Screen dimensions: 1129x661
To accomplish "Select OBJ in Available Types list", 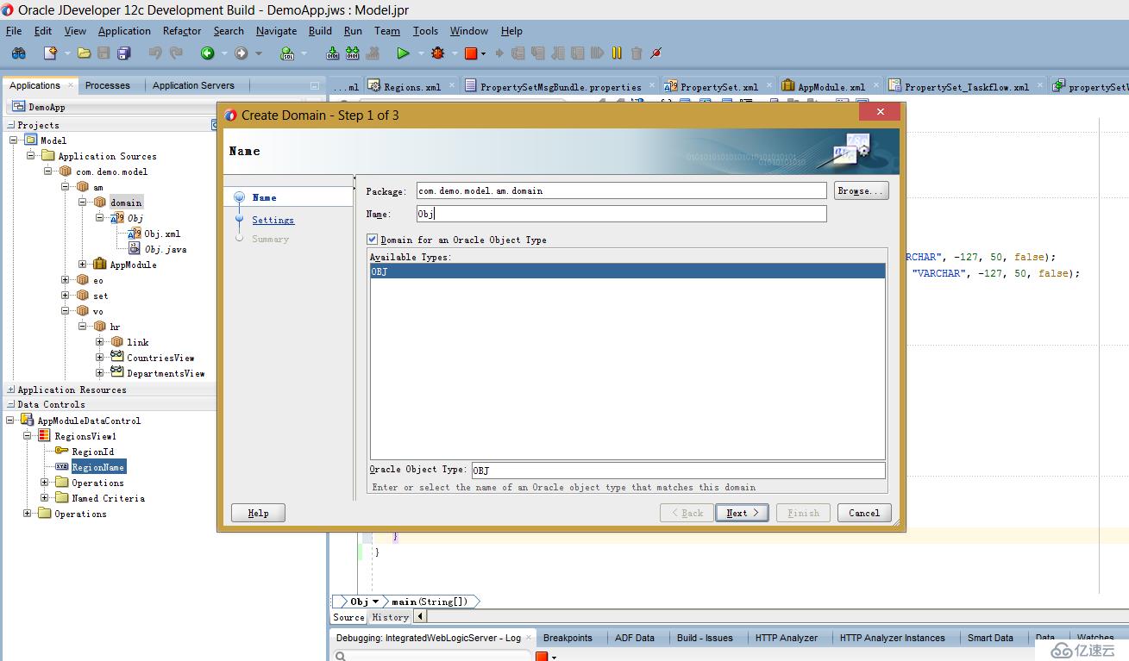I will point(628,271).
